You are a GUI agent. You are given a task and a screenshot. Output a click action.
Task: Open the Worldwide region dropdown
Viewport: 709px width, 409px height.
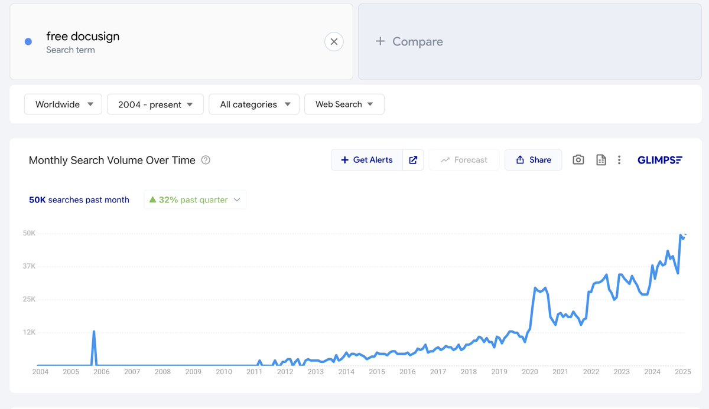click(63, 104)
